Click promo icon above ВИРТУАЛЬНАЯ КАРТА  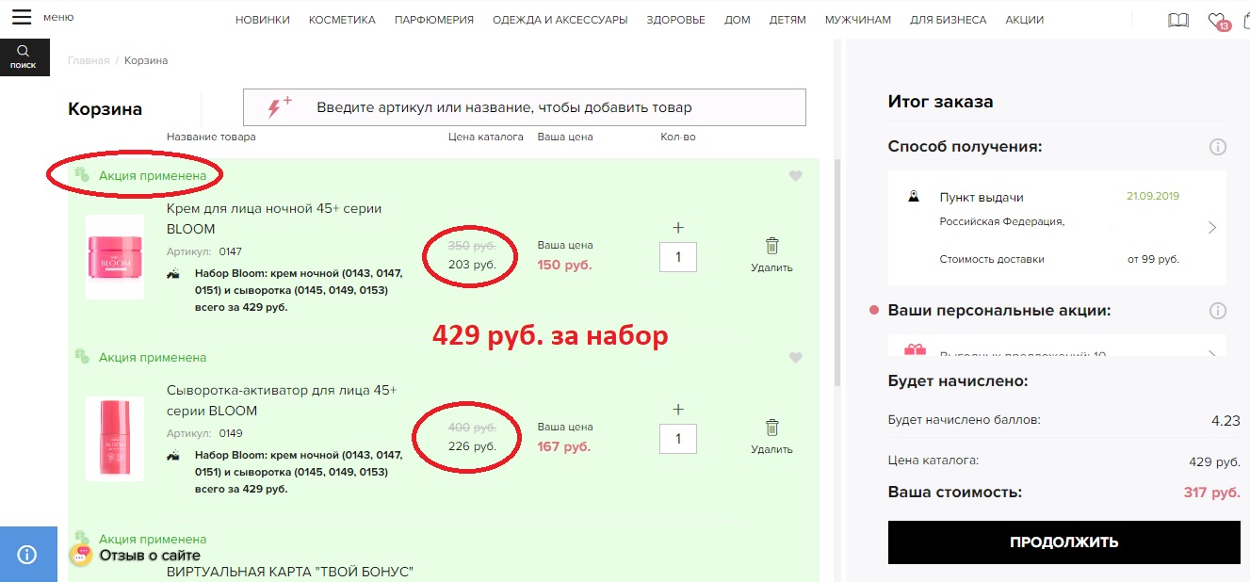82,537
